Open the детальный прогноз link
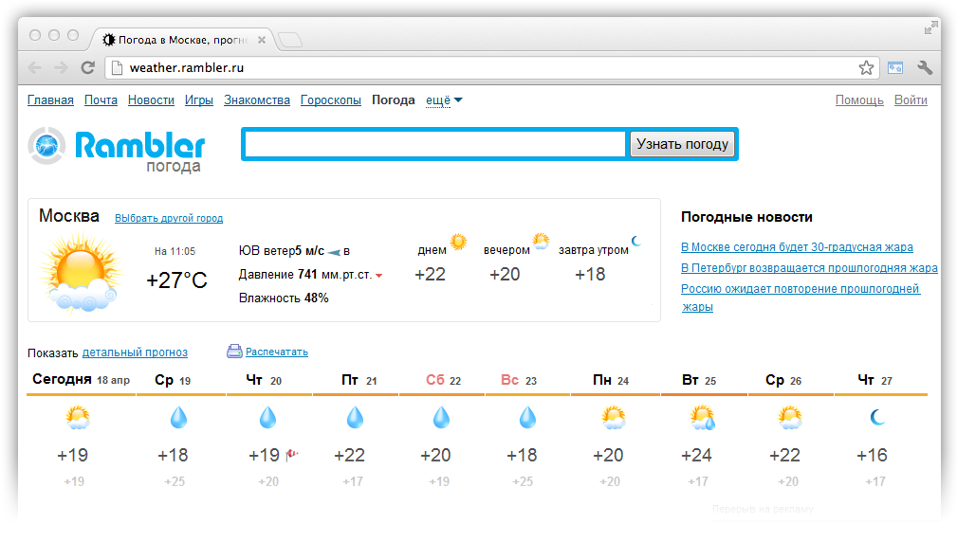The width and height of the screenshot is (957, 560). [135, 352]
